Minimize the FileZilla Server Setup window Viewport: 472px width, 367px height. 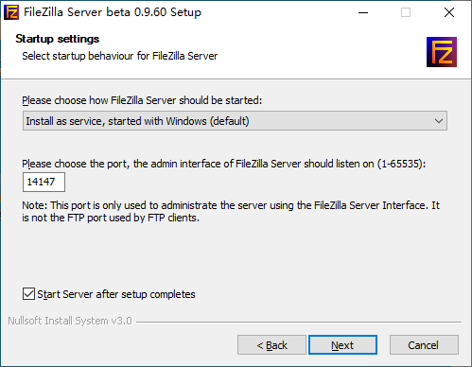(x=363, y=12)
